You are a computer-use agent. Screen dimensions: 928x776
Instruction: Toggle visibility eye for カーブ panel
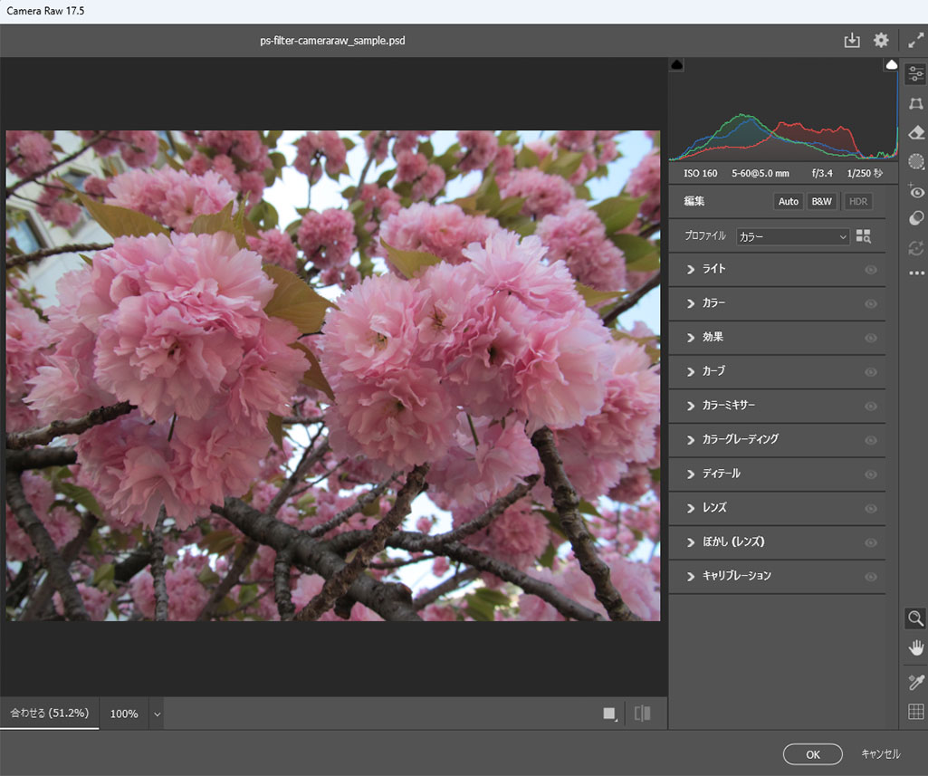coord(871,372)
